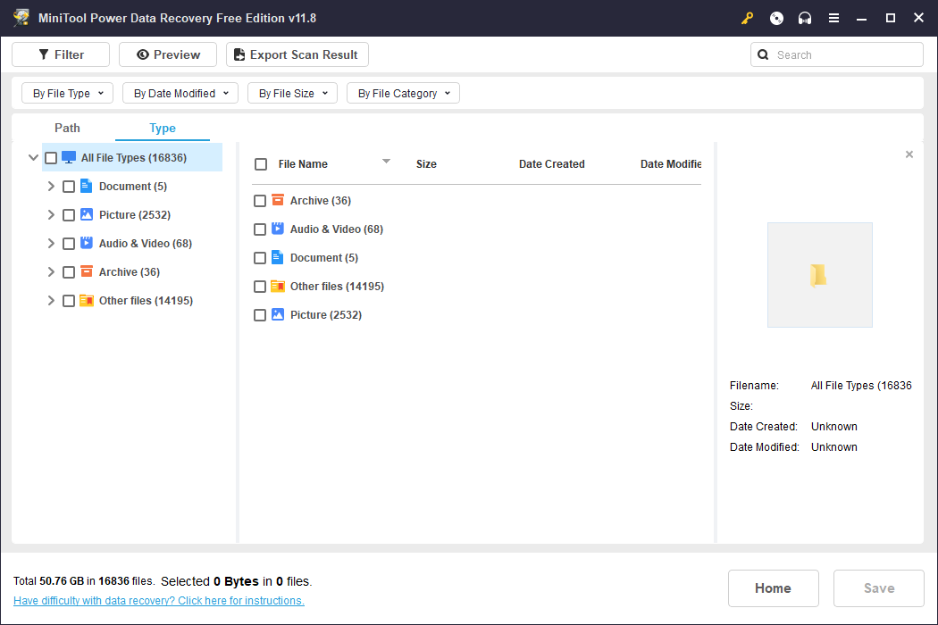Open the data recovery instructions link

point(158,601)
